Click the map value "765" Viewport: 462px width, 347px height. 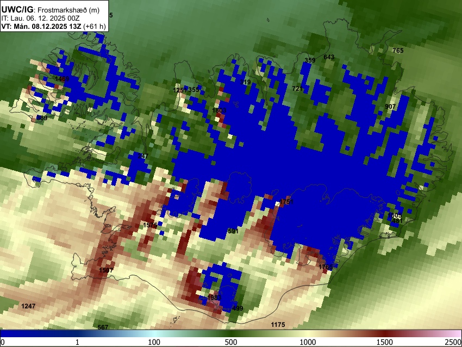pos(398,51)
